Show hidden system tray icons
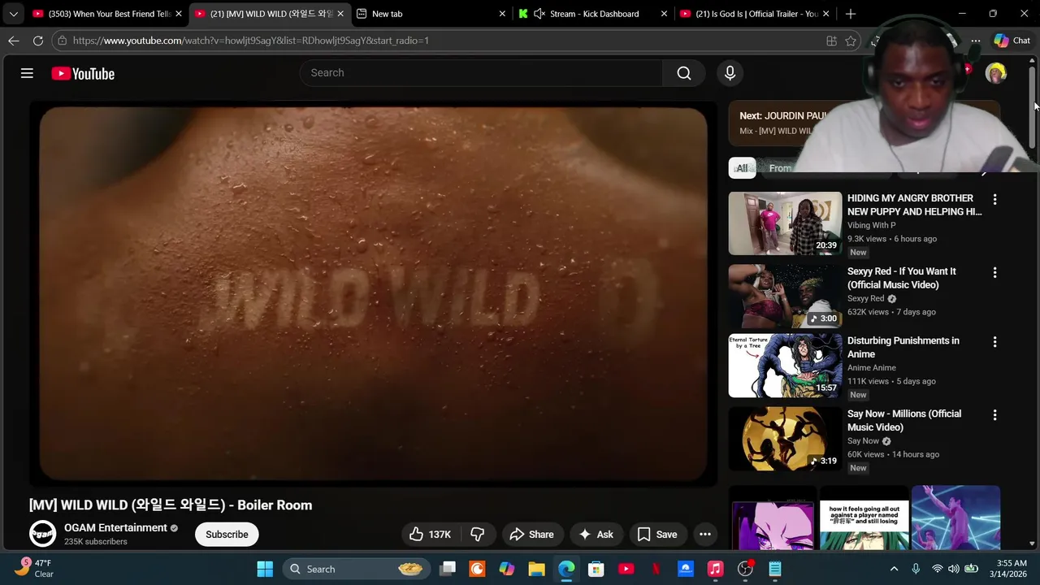 tap(894, 569)
